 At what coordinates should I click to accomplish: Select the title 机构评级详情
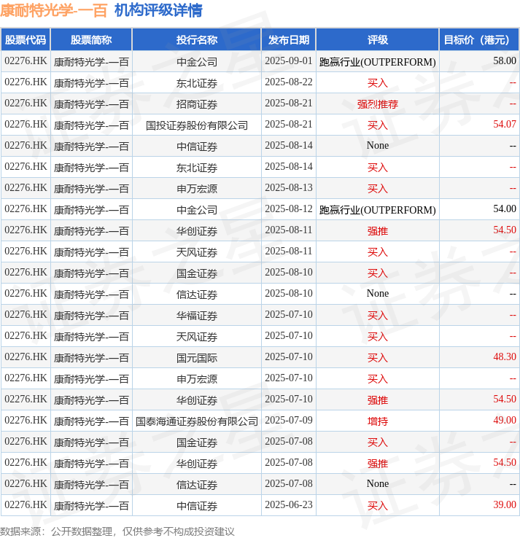click(x=158, y=10)
